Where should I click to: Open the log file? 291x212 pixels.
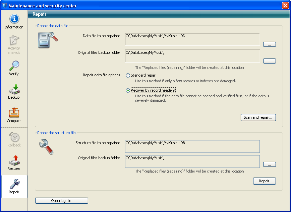pos(61,201)
